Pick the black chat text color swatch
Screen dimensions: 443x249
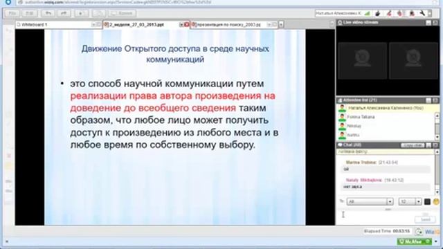[427, 201]
